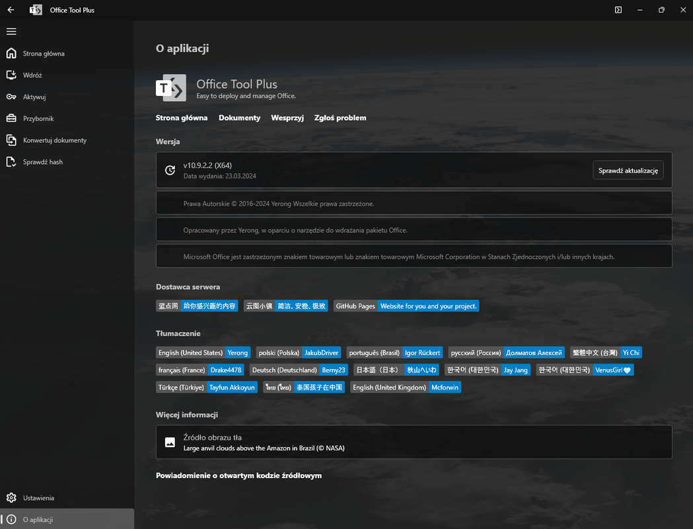This screenshot has height=529, width=693.
Task: Click the 蓝点网 server provider badge
Action: (197, 305)
